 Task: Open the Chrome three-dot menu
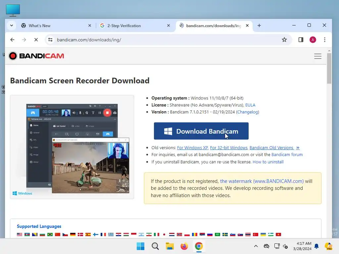[x=324, y=40]
